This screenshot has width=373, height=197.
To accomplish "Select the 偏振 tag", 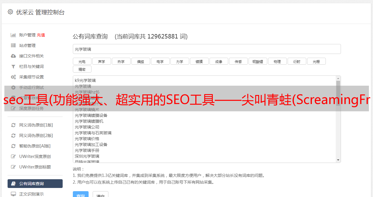I will [140, 61].
